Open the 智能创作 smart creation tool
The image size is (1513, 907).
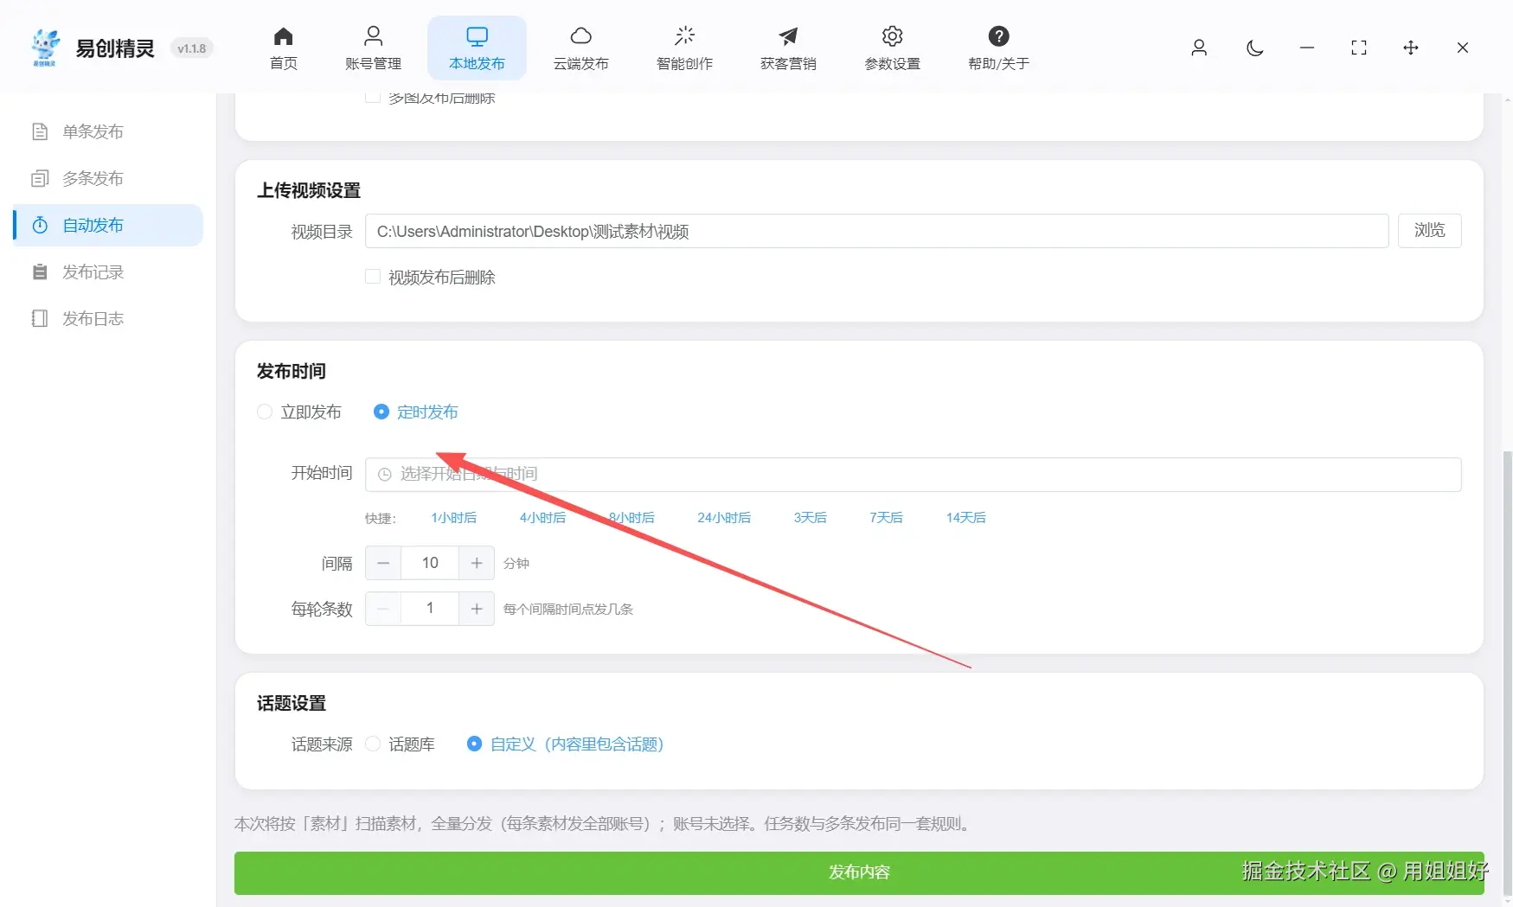(683, 48)
